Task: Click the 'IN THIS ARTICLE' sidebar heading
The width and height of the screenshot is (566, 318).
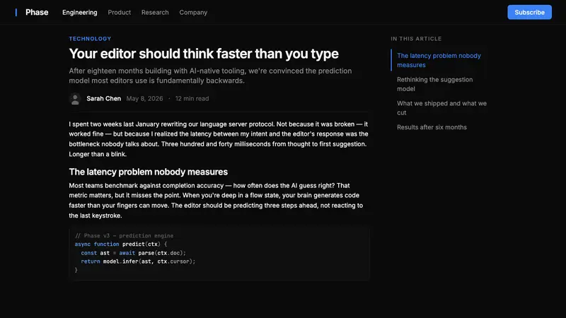Action: tap(416, 39)
